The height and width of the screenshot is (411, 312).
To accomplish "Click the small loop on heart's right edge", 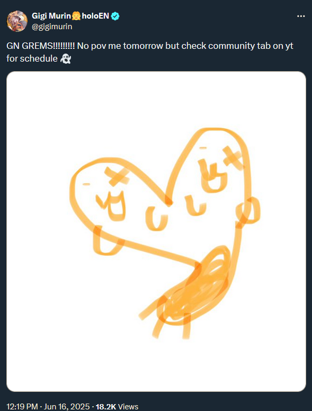I will click(248, 212).
